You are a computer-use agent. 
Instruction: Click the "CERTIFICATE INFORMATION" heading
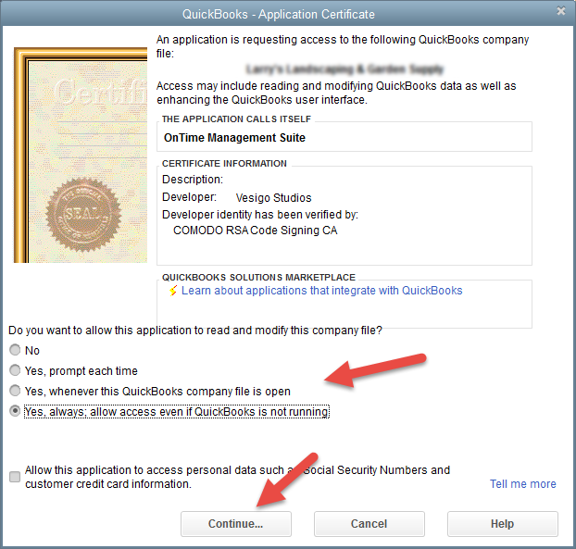click(224, 164)
